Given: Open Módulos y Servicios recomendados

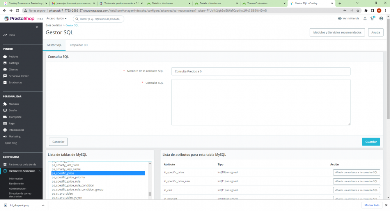Looking at the screenshot, I should click(337, 33).
